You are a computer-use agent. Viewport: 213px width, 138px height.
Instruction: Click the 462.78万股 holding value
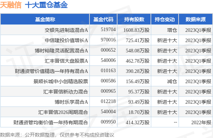138,61
